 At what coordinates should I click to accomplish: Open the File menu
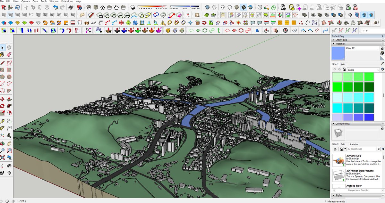pos(2,1)
